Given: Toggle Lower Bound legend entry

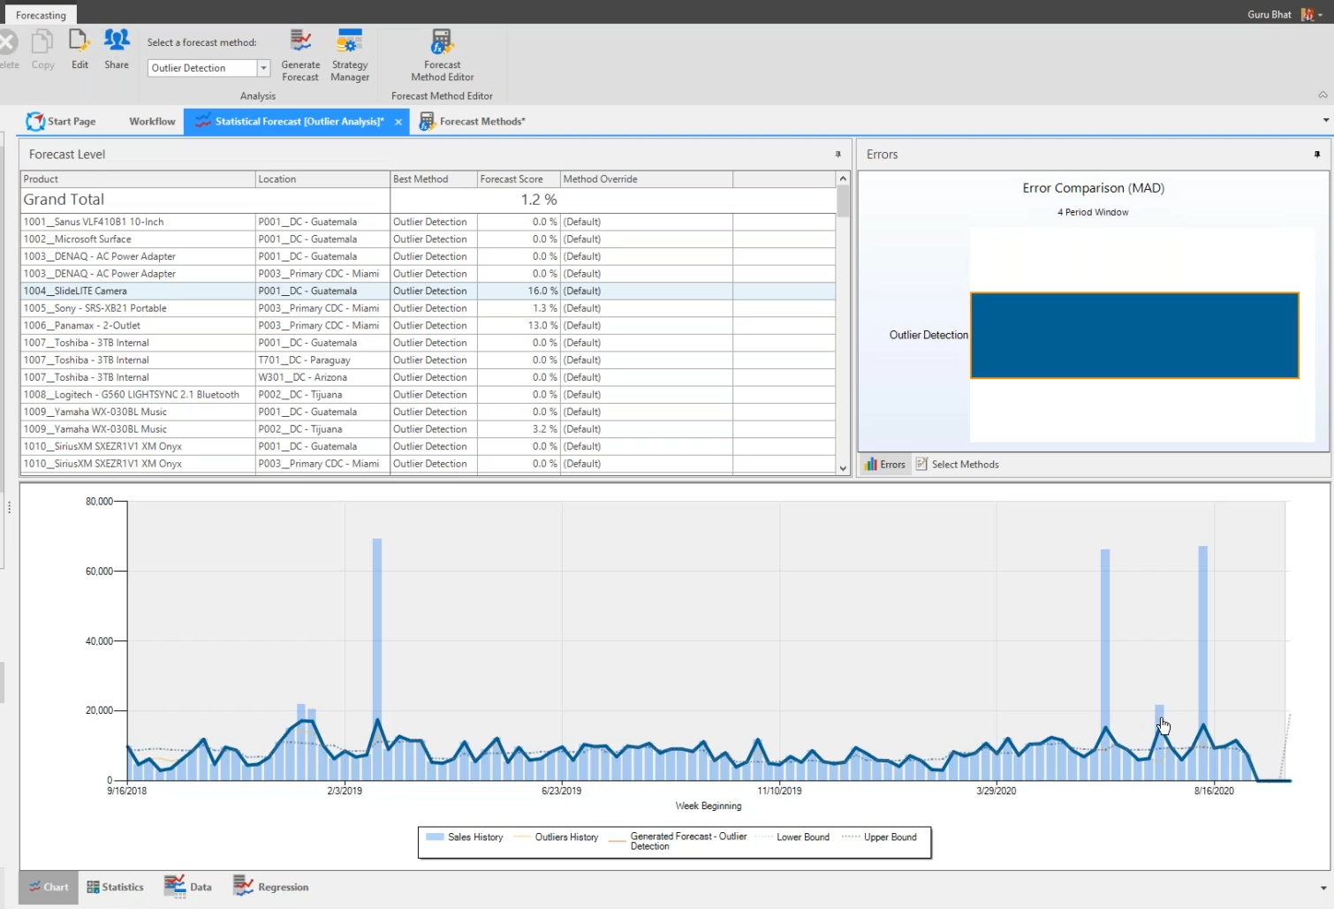Looking at the screenshot, I should (x=792, y=837).
